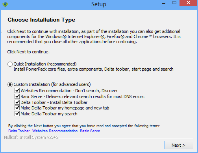This screenshot has height=153, width=198.
Task: Click the Setup installer icon in title bar
Action: coord(5,4)
